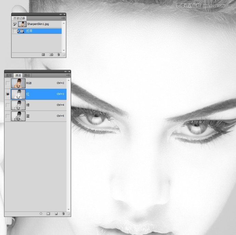Image resolution: width=236 pixels, height=235 pixels.
Task: Set history brush source for 打开 state
Action: click(x=15, y=31)
